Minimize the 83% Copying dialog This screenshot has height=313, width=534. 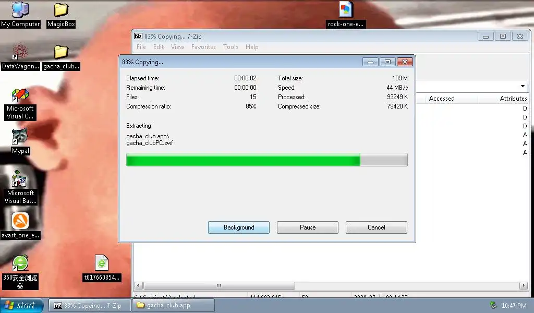pyautogui.click(x=371, y=62)
